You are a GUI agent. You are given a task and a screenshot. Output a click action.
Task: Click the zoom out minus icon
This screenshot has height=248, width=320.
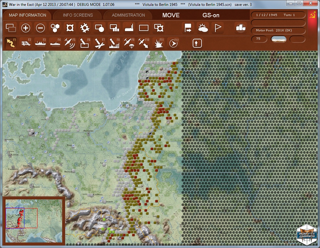point(40,28)
